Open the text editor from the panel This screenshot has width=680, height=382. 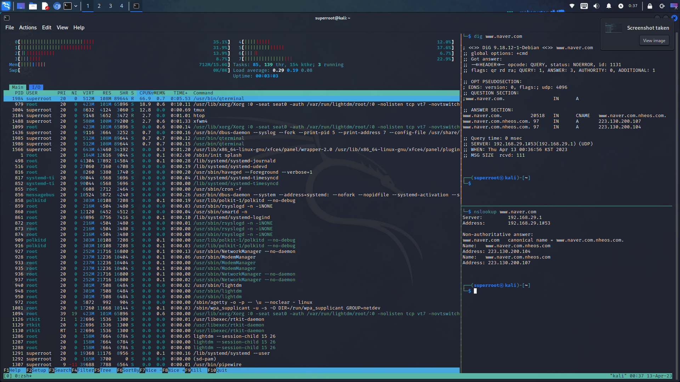45,6
